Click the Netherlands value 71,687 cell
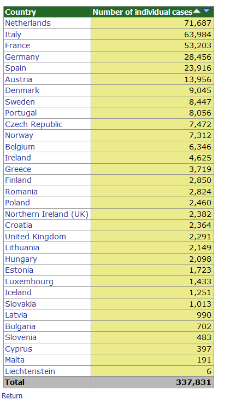Viewport: 236px width, 408px height. (152, 23)
